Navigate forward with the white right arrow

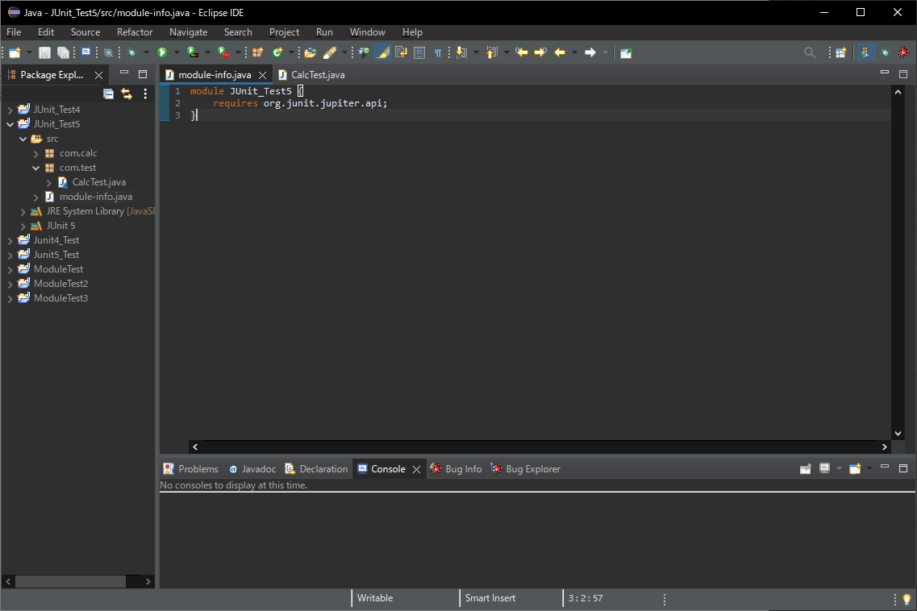pos(590,52)
